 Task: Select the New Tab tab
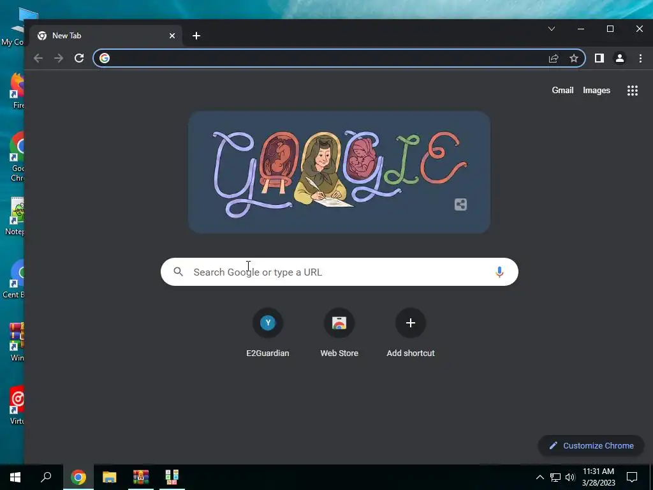(x=106, y=36)
